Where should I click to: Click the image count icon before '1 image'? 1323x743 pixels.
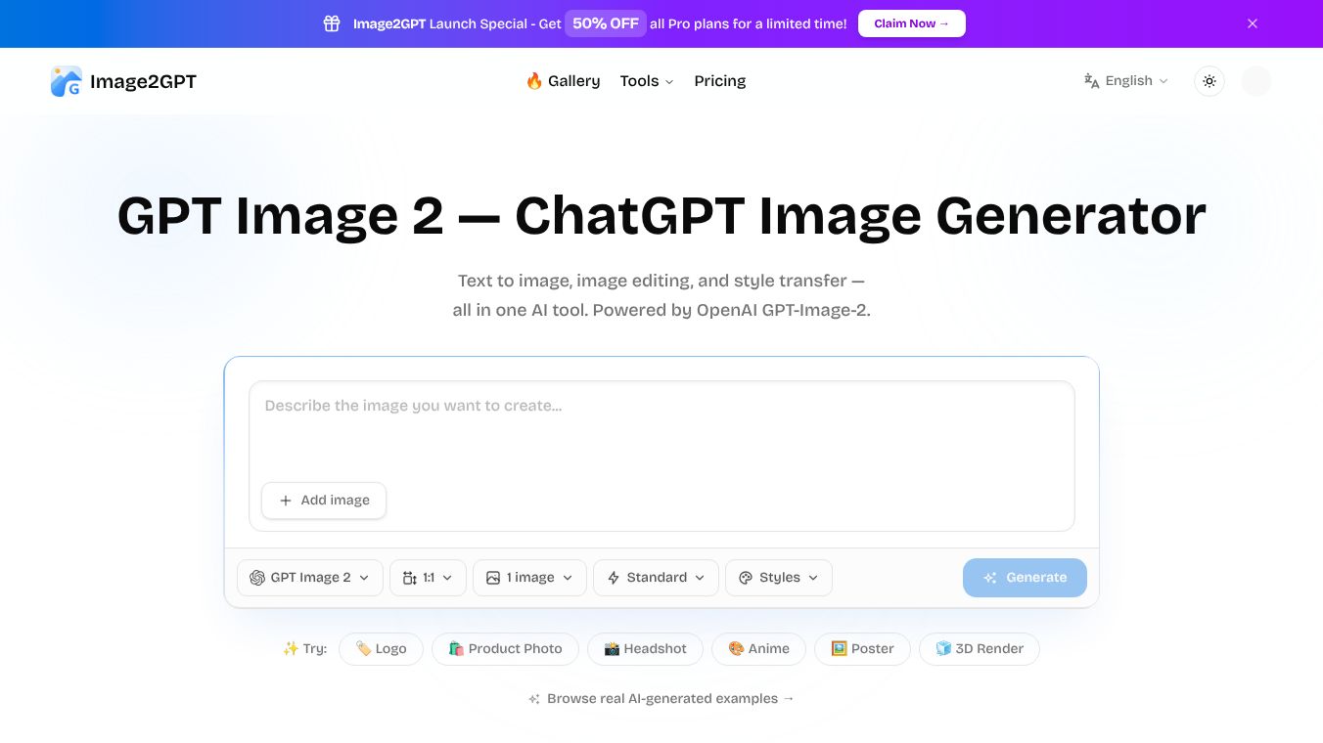pyautogui.click(x=493, y=578)
